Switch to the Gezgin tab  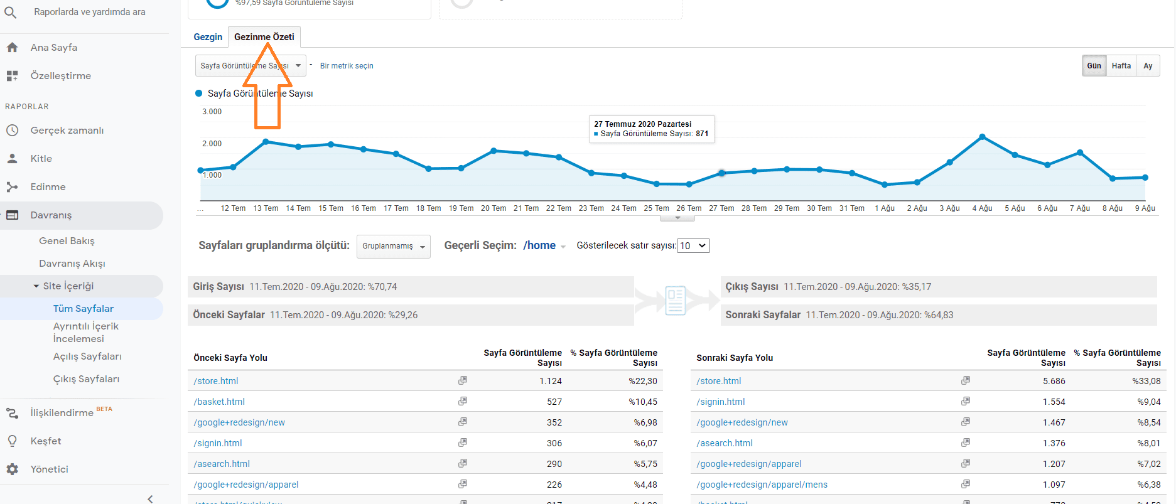click(x=208, y=37)
